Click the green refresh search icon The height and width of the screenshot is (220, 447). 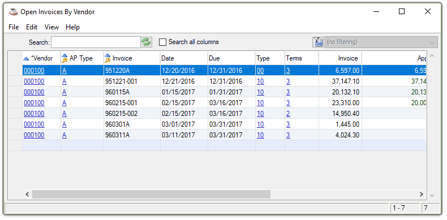tap(146, 42)
